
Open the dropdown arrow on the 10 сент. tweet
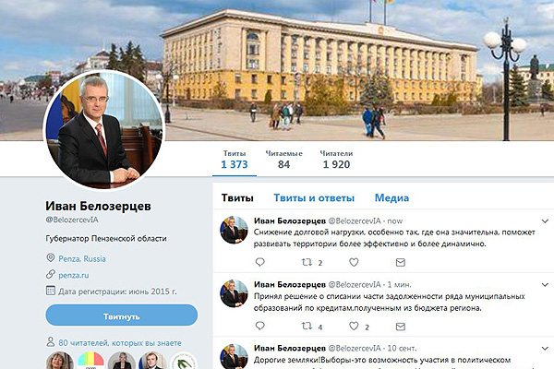coord(545,349)
